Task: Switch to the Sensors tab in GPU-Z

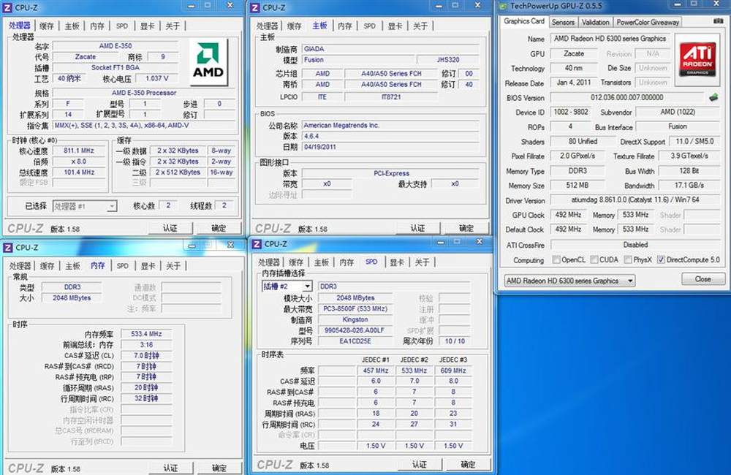Action: (563, 22)
